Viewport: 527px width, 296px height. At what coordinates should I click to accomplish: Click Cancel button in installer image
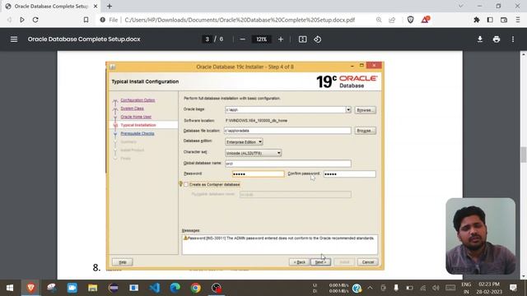click(x=368, y=261)
